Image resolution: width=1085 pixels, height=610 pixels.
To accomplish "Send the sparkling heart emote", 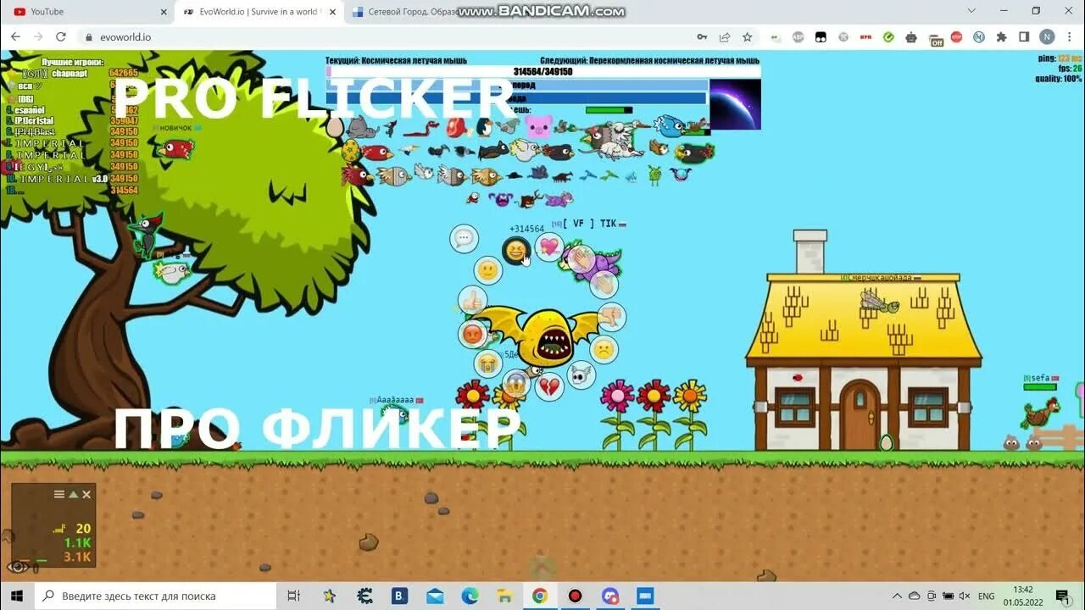I will (549, 247).
